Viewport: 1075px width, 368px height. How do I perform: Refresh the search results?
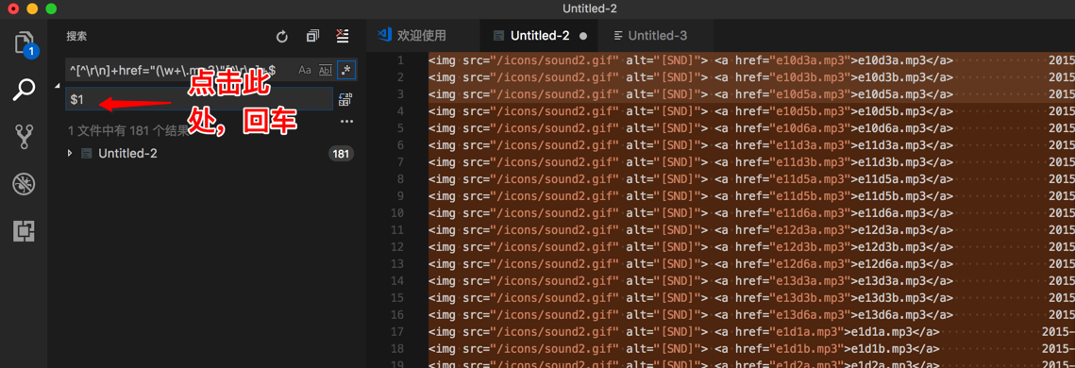pos(282,36)
